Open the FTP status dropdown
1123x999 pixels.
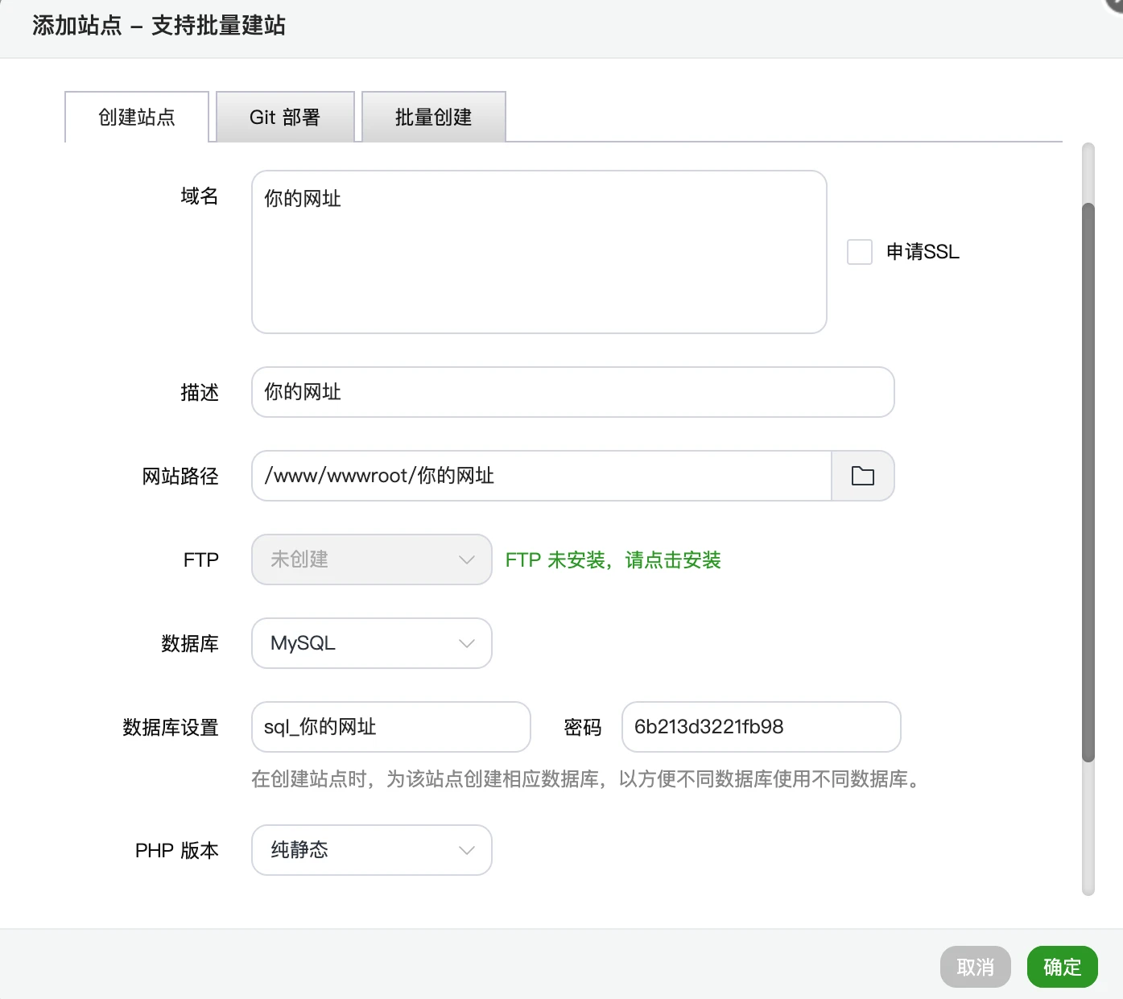pyautogui.click(x=371, y=559)
